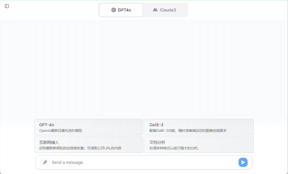
Task: Click the 处理多种格式以进行强大的分析 description text
Action: tap(174, 148)
